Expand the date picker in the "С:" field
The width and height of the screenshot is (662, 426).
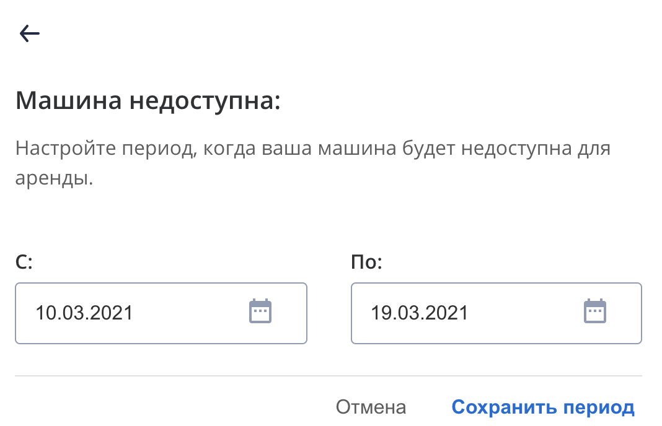[260, 311]
